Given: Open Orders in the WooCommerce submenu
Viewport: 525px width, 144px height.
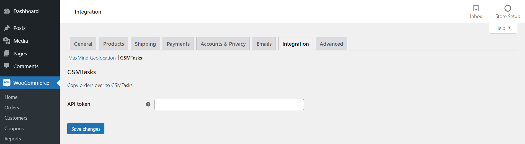Looking at the screenshot, I should click(x=12, y=108).
